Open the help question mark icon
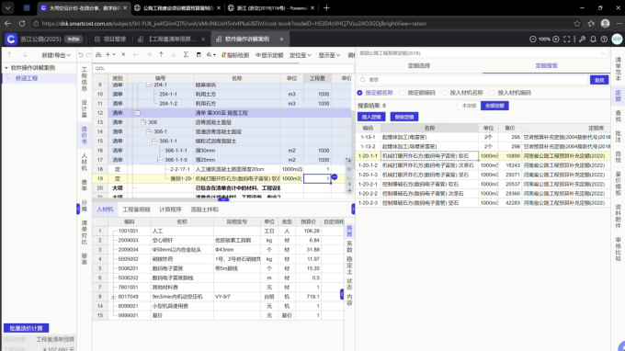 604,39
